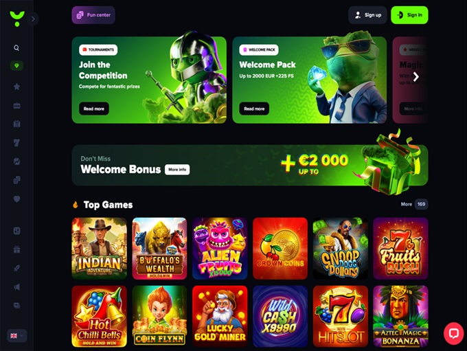Read more on Welcome Pack banner
467x351 pixels.
coord(254,109)
